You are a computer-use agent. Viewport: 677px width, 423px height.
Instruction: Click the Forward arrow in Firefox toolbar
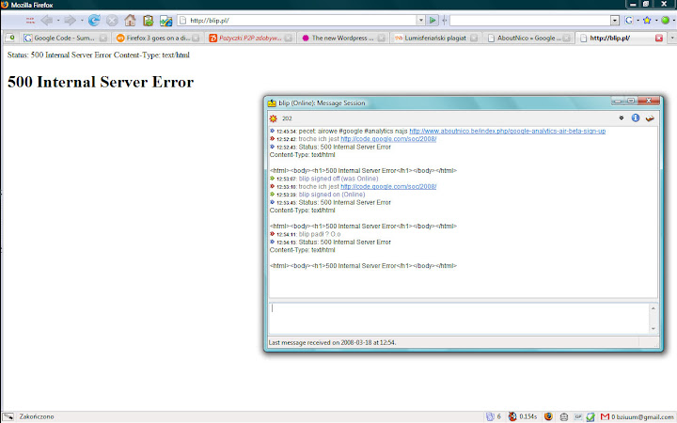coord(70,21)
